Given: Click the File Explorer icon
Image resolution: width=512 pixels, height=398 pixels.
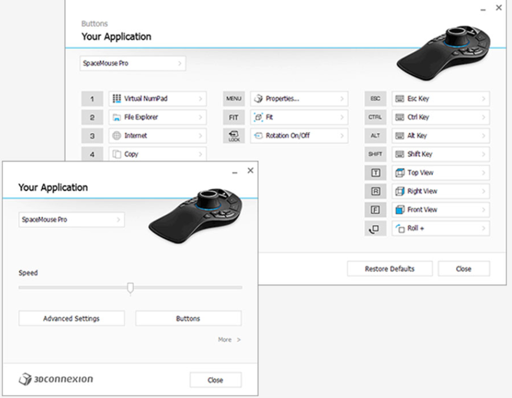Looking at the screenshot, I should 116,117.
